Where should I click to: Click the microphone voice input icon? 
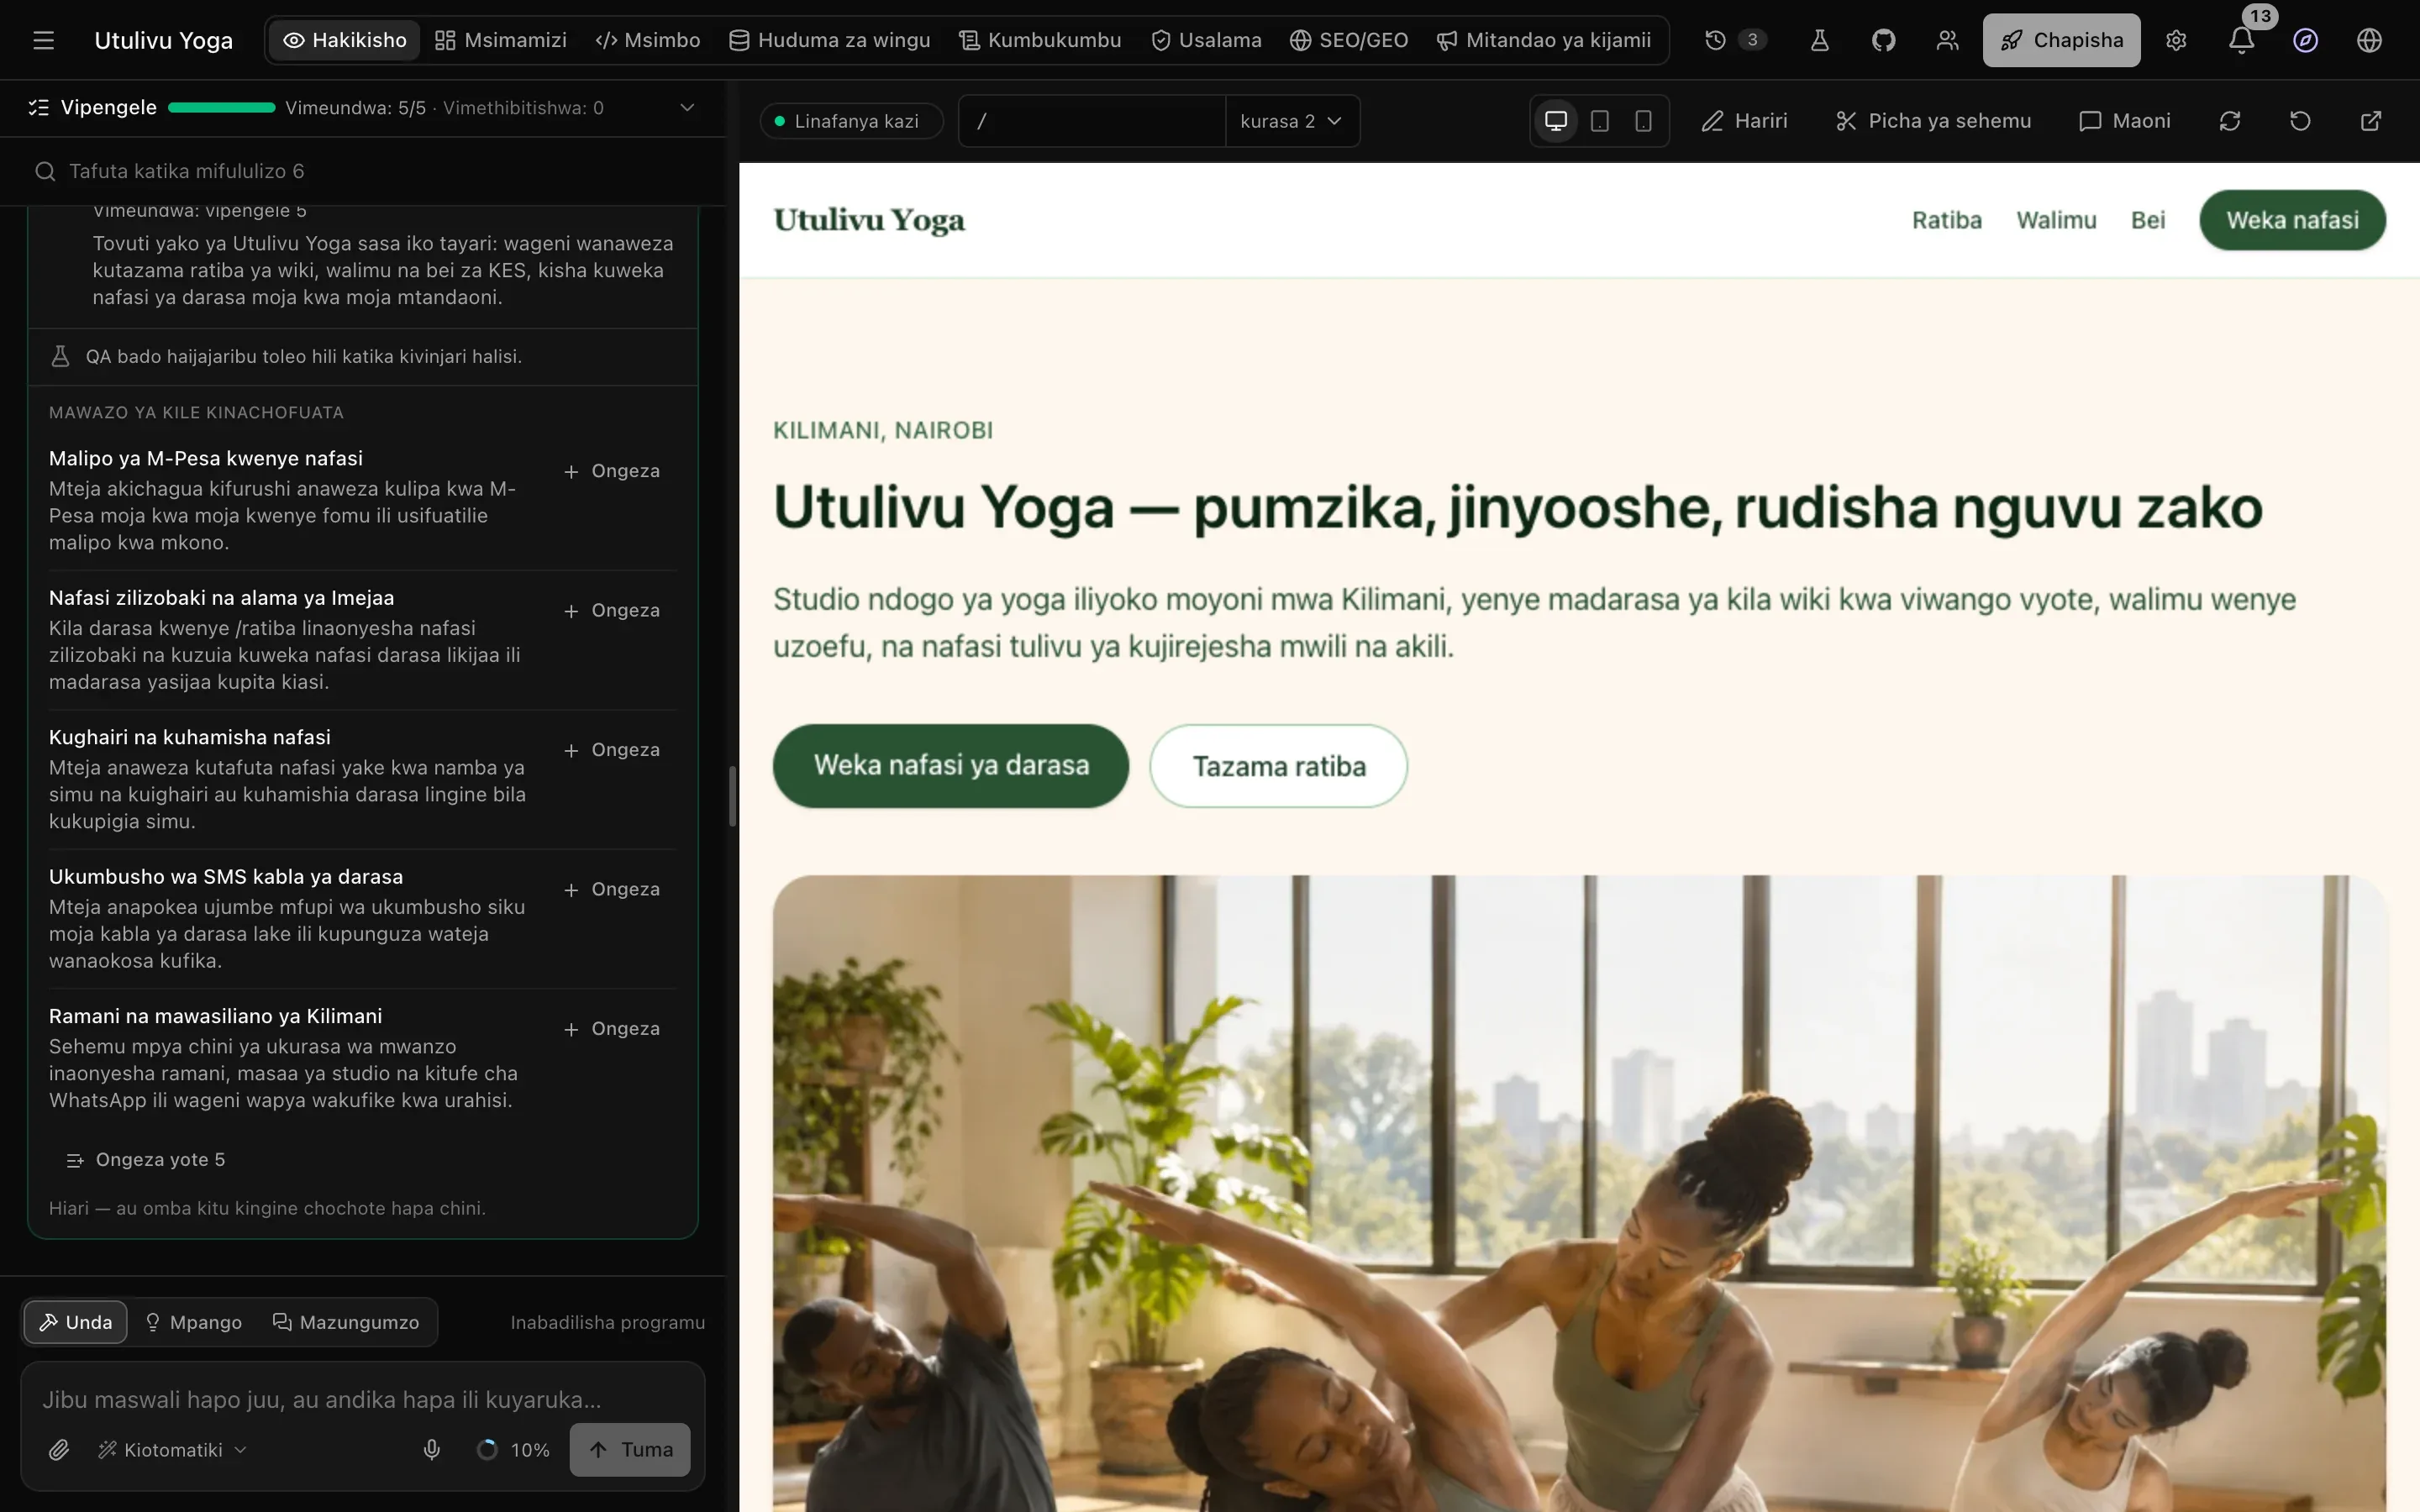click(432, 1449)
